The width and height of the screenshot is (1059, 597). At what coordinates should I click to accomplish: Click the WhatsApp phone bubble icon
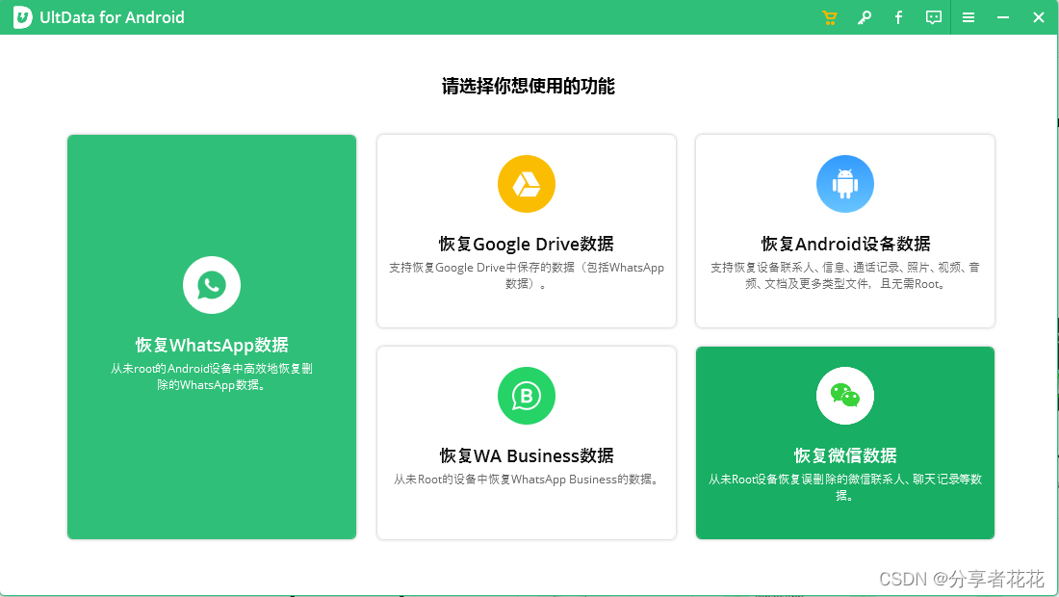(212, 285)
